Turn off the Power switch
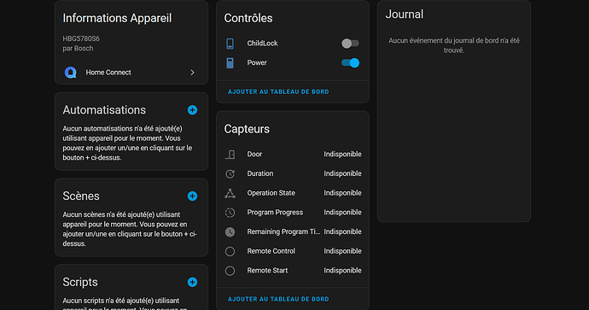The width and height of the screenshot is (589, 310). tap(350, 62)
